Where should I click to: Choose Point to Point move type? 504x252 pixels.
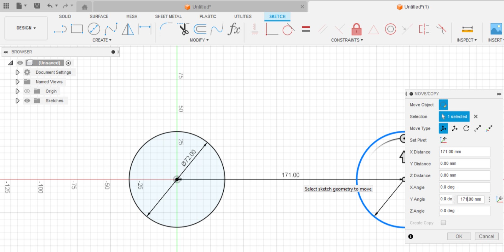478,128
